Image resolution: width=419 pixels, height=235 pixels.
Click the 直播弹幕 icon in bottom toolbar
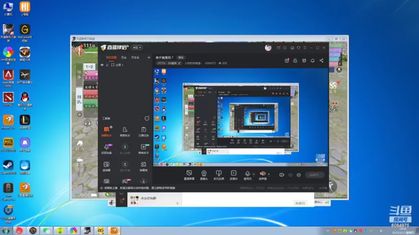[x=189, y=175]
